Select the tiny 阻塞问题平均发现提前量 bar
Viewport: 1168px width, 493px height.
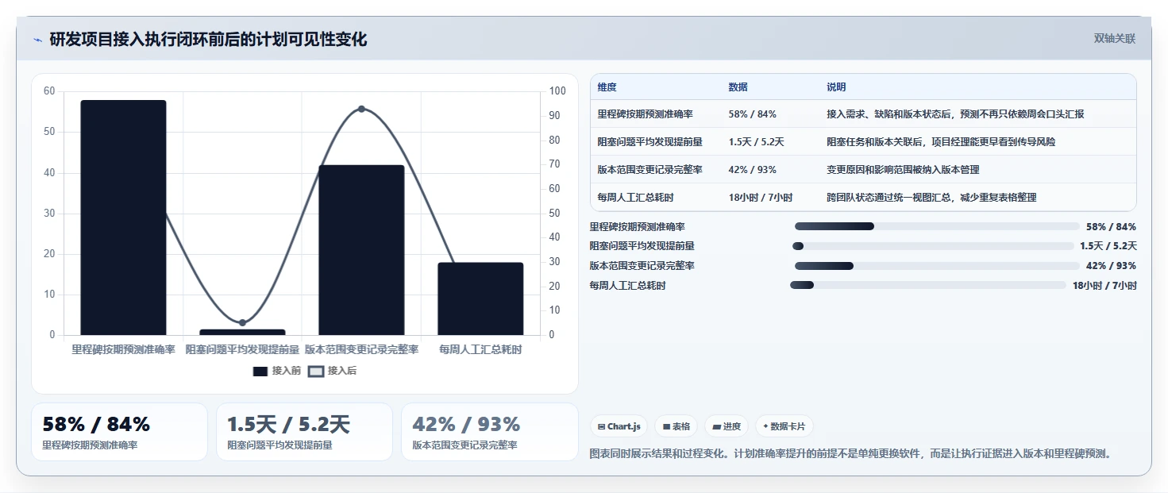pyautogui.click(x=242, y=332)
